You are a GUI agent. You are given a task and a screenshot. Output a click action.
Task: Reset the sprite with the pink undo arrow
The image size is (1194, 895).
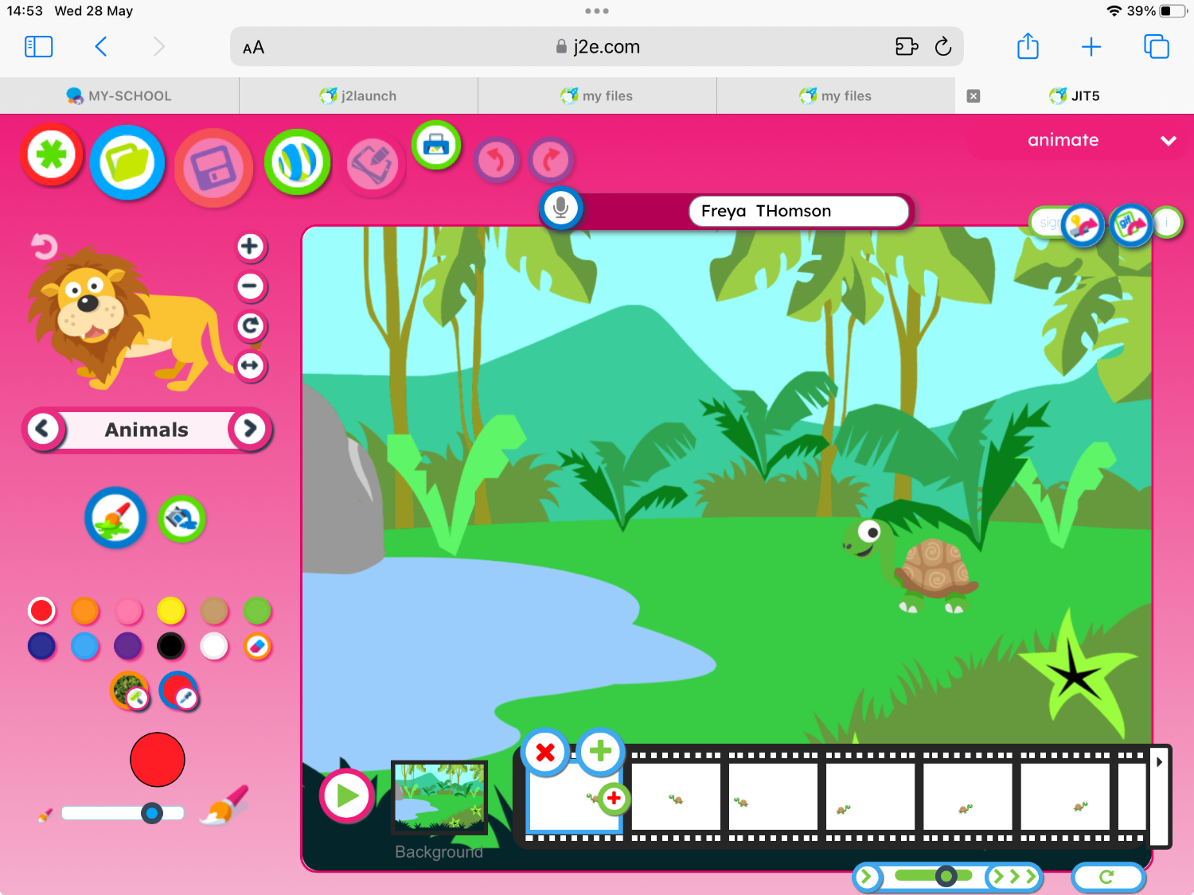44,247
